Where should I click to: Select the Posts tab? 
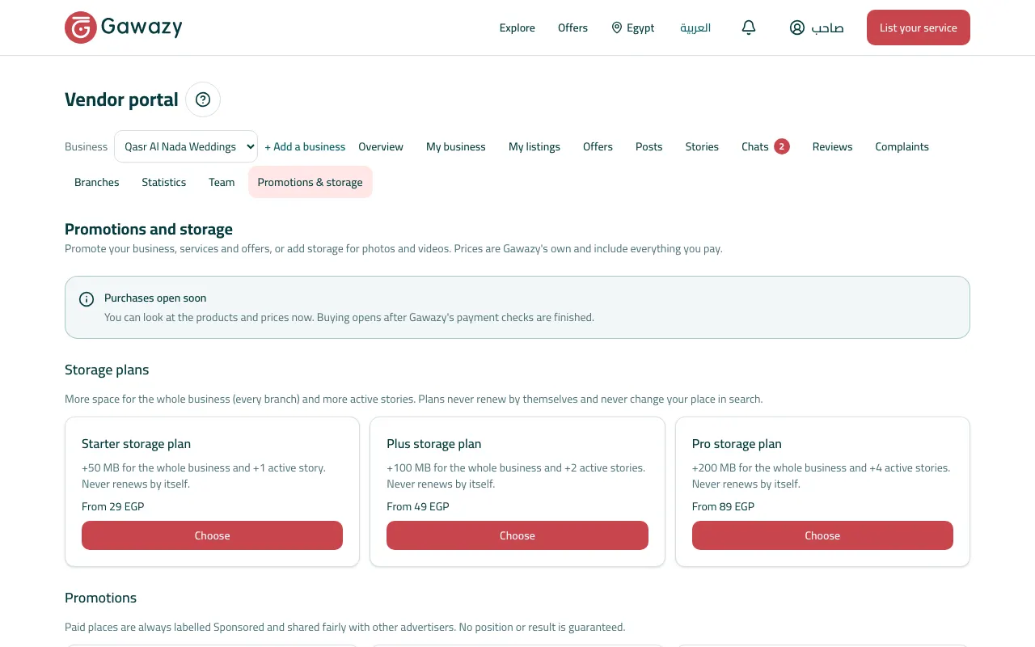[649, 146]
